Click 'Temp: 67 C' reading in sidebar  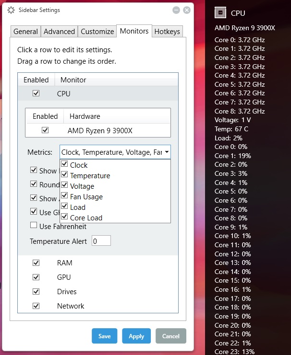231,129
